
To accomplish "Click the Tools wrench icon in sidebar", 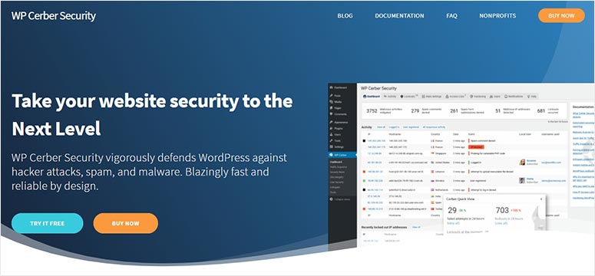I will (x=331, y=140).
